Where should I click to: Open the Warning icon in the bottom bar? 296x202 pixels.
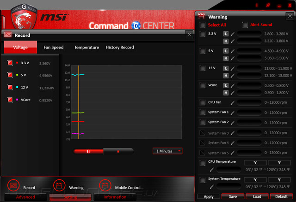[x=59, y=185]
